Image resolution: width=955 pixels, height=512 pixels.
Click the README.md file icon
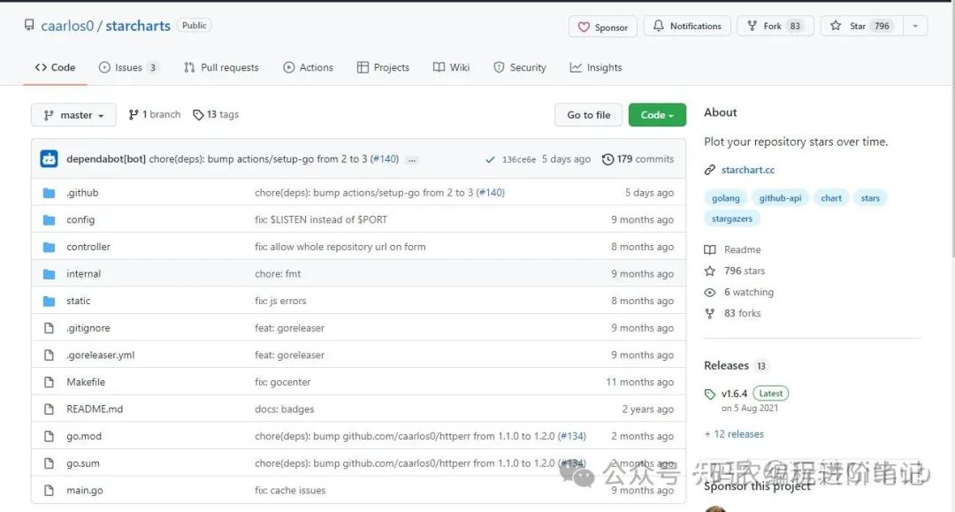tap(49, 409)
